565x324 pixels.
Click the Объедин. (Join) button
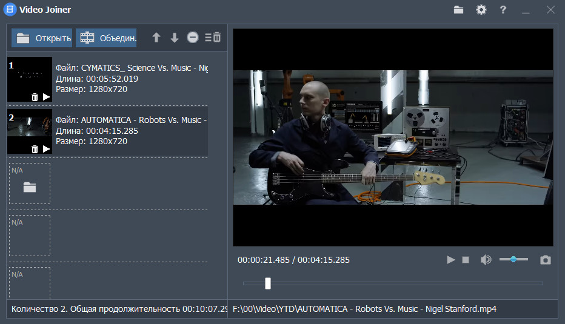tap(106, 38)
